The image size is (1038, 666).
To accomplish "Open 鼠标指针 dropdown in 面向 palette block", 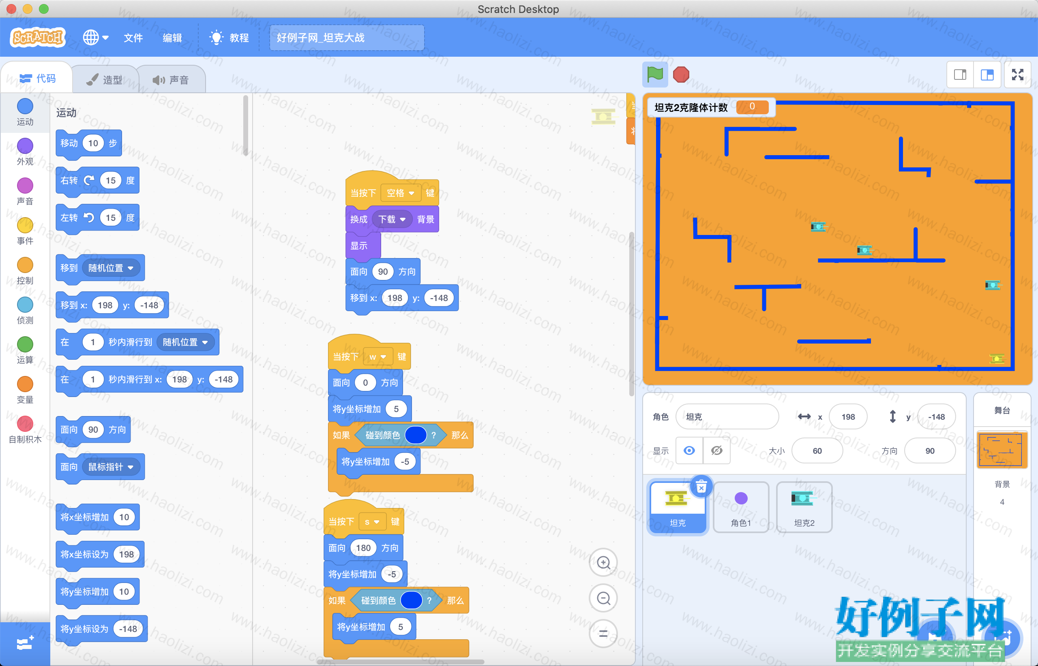I will pyautogui.click(x=111, y=467).
